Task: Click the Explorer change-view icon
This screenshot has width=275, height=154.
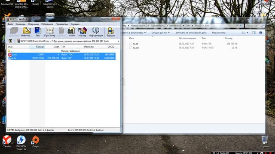Action: click(243, 33)
